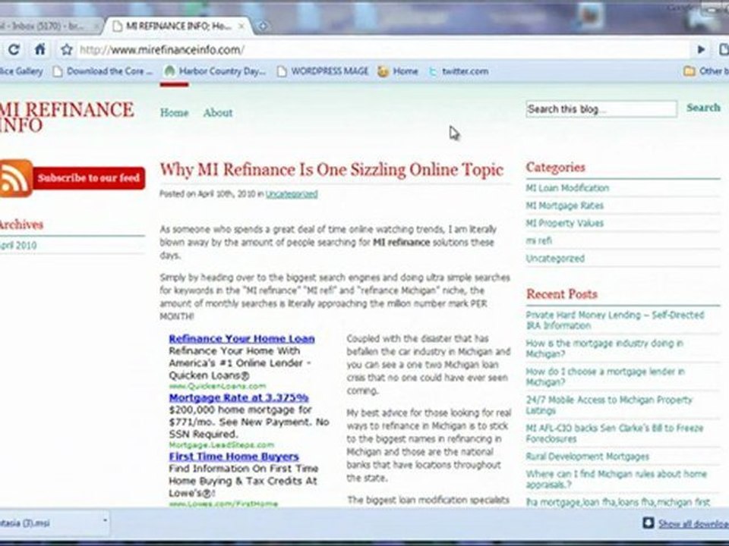The image size is (729, 546).
Task: Open the Home navigation link
Action: pyautogui.click(x=175, y=113)
